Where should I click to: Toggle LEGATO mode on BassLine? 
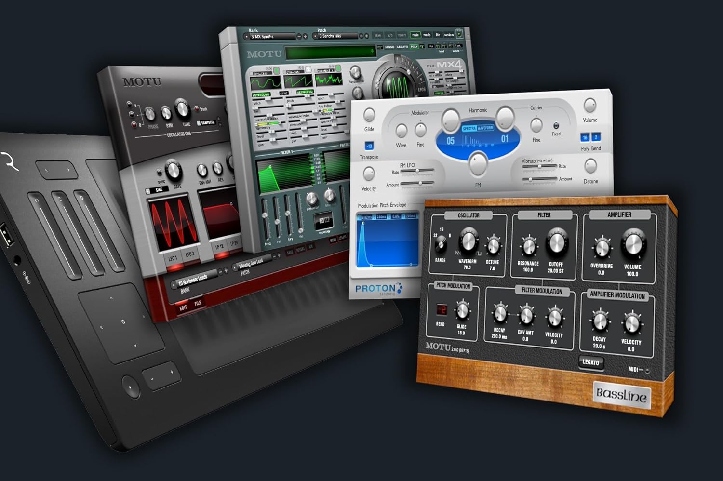click(590, 362)
